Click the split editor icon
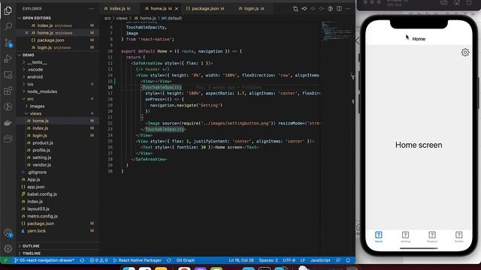Screen dimensions: 481x270 (339, 8)
